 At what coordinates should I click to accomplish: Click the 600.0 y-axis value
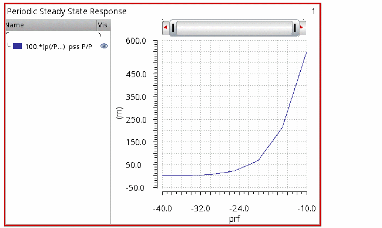coord(136,41)
